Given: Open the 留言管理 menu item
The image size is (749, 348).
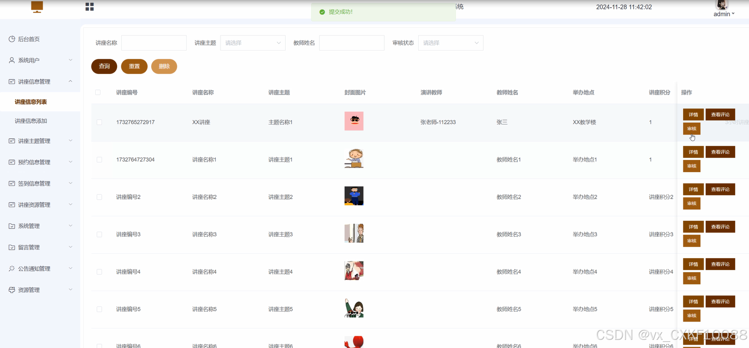Looking at the screenshot, I should pyautogui.click(x=40, y=247).
